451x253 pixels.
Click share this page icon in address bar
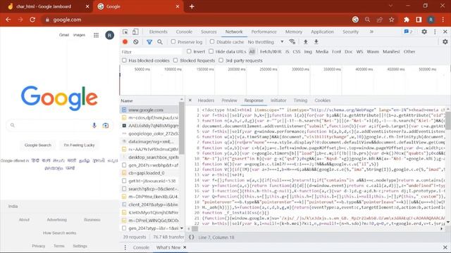coord(379,20)
